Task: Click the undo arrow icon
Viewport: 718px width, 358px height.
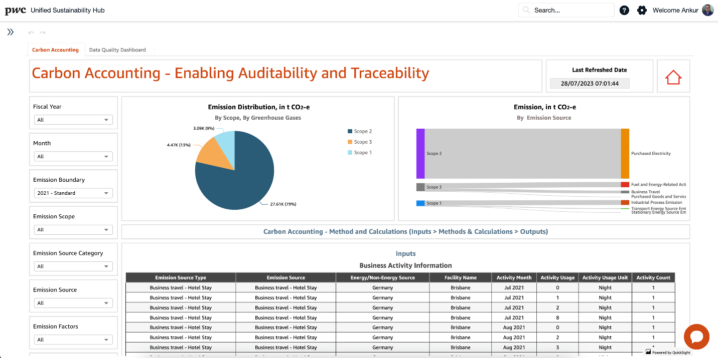Action: (31, 33)
